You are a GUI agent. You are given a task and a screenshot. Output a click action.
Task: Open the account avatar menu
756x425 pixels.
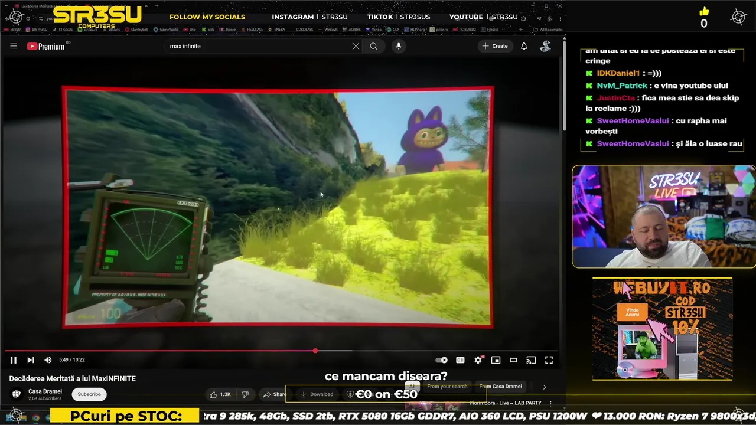546,46
